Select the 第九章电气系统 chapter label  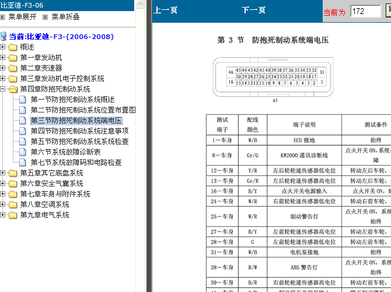point(44,214)
